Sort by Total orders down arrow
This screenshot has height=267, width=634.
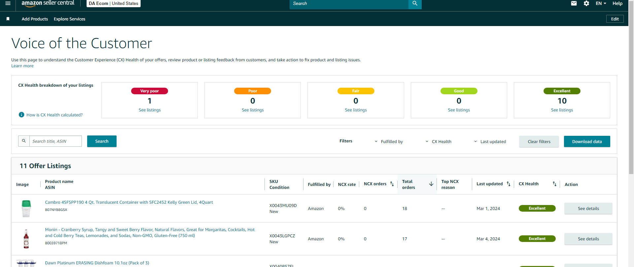pos(431,184)
